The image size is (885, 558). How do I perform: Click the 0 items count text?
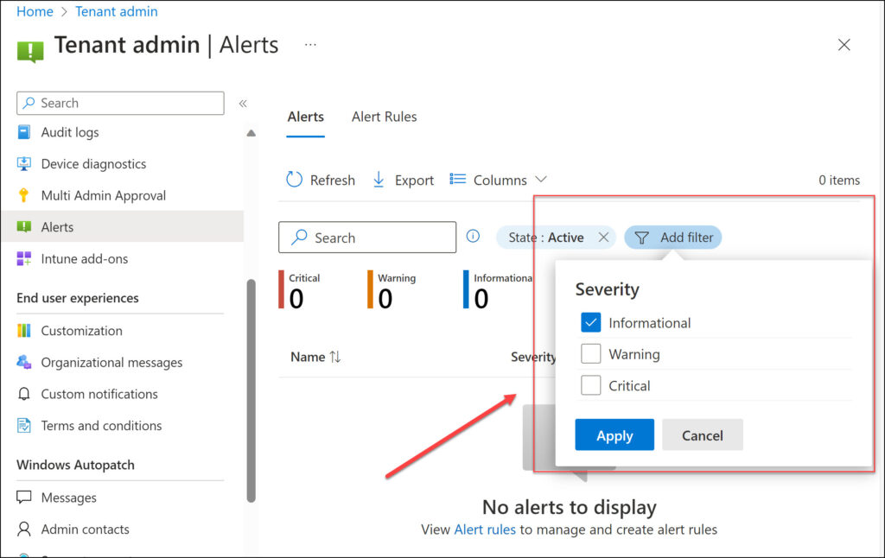(x=839, y=180)
